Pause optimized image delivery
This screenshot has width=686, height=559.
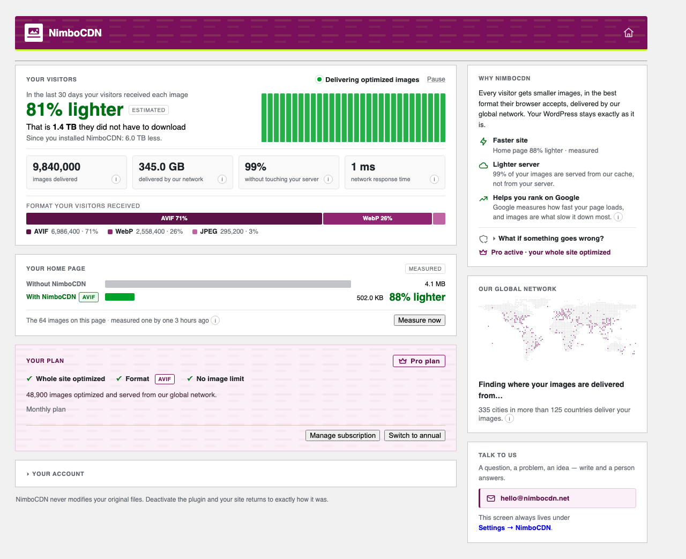(x=436, y=79)
